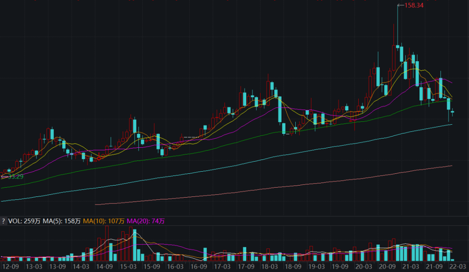
Task: Click the 158.34 peak price label
Action: point(414,5)
